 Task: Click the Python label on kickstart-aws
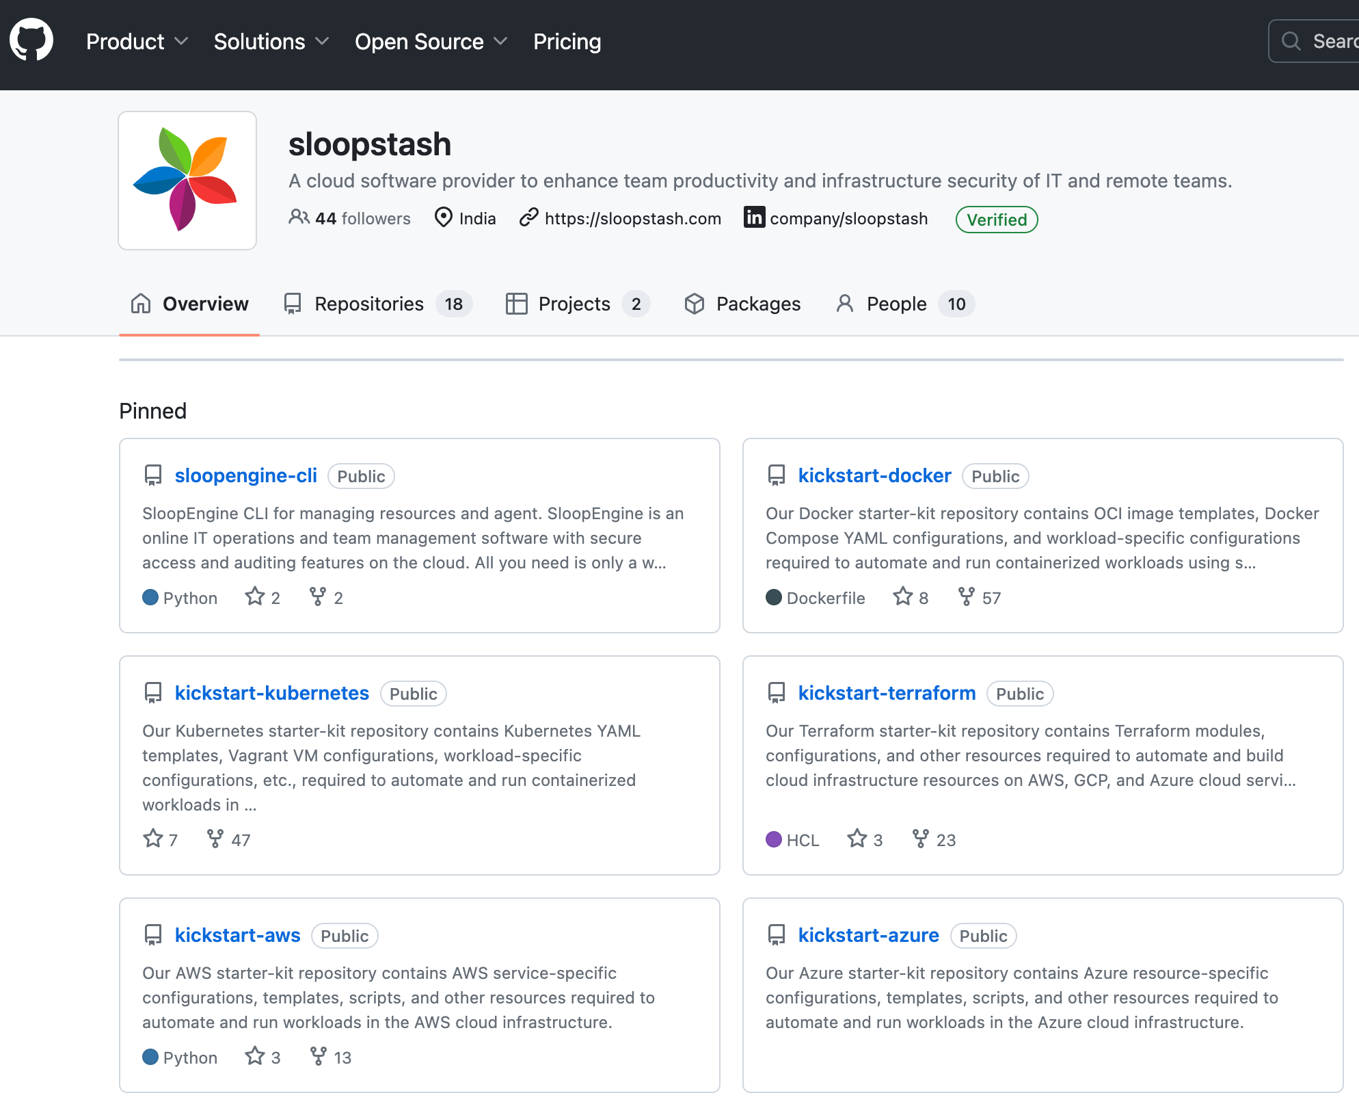point(190,1057)
